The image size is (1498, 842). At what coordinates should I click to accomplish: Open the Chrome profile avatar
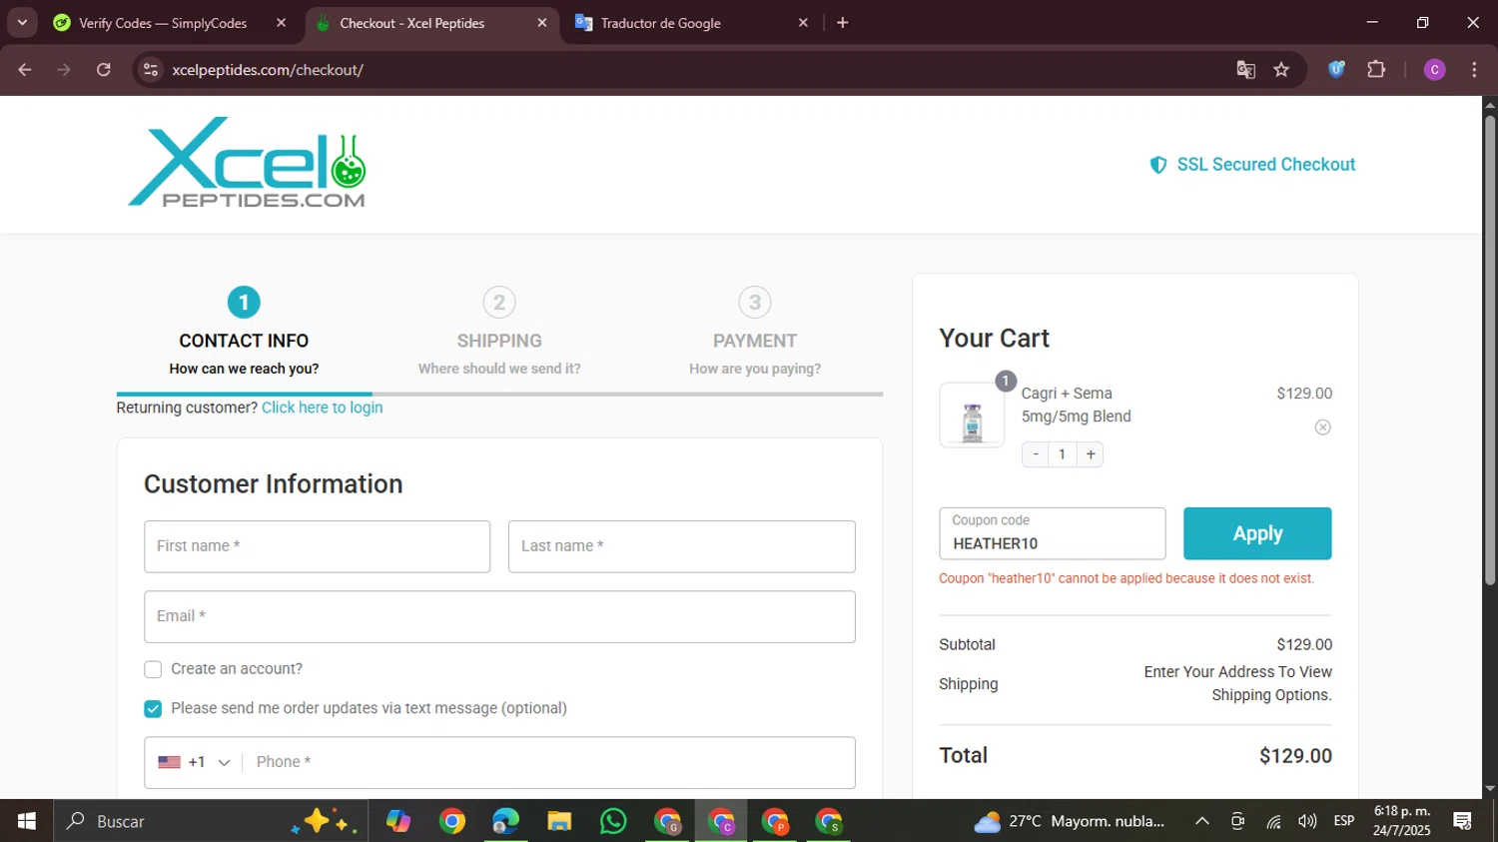[1434, 70]
